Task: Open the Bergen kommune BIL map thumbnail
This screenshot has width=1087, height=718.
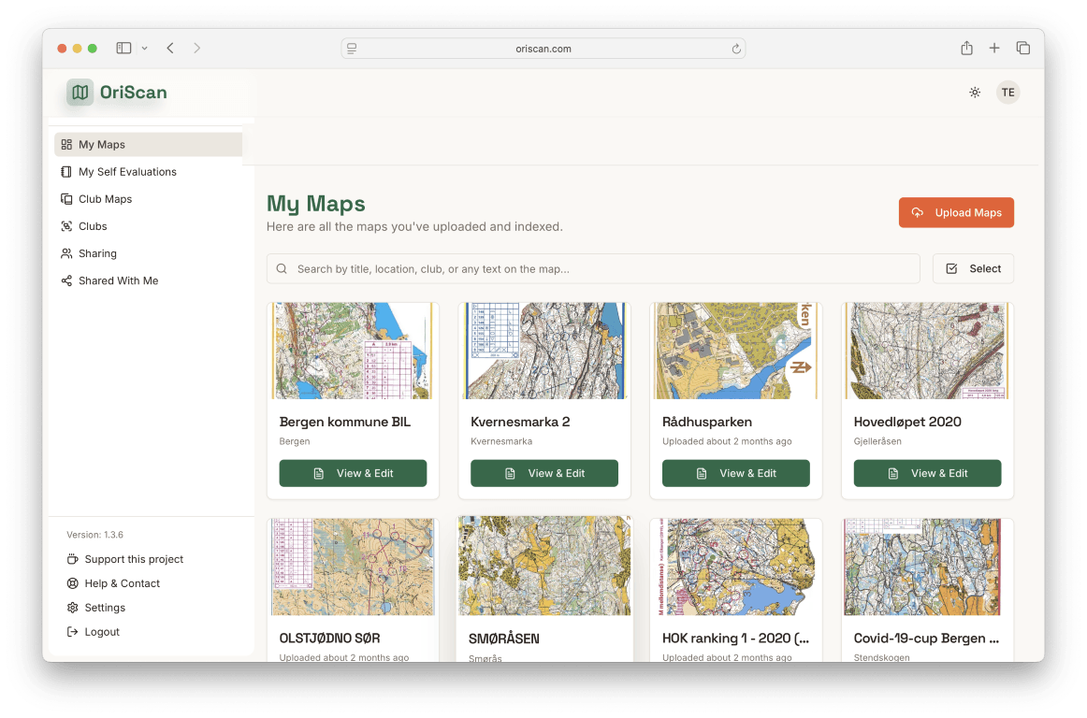Action: tap(353, 351)
